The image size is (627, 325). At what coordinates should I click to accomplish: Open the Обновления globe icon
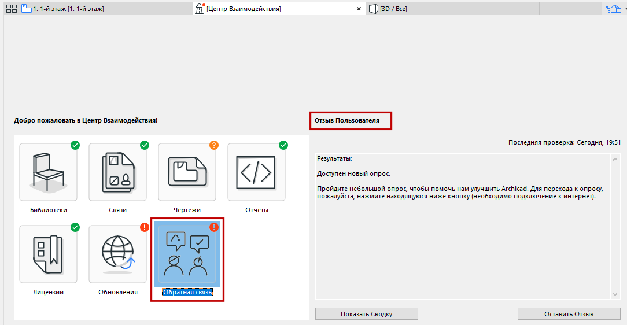pyautogui.click(x=117, y=254)
